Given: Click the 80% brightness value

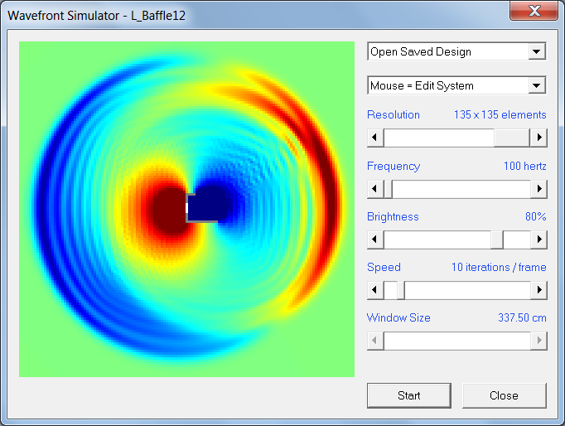Looking at the screenshot, I should coord(535,216).
